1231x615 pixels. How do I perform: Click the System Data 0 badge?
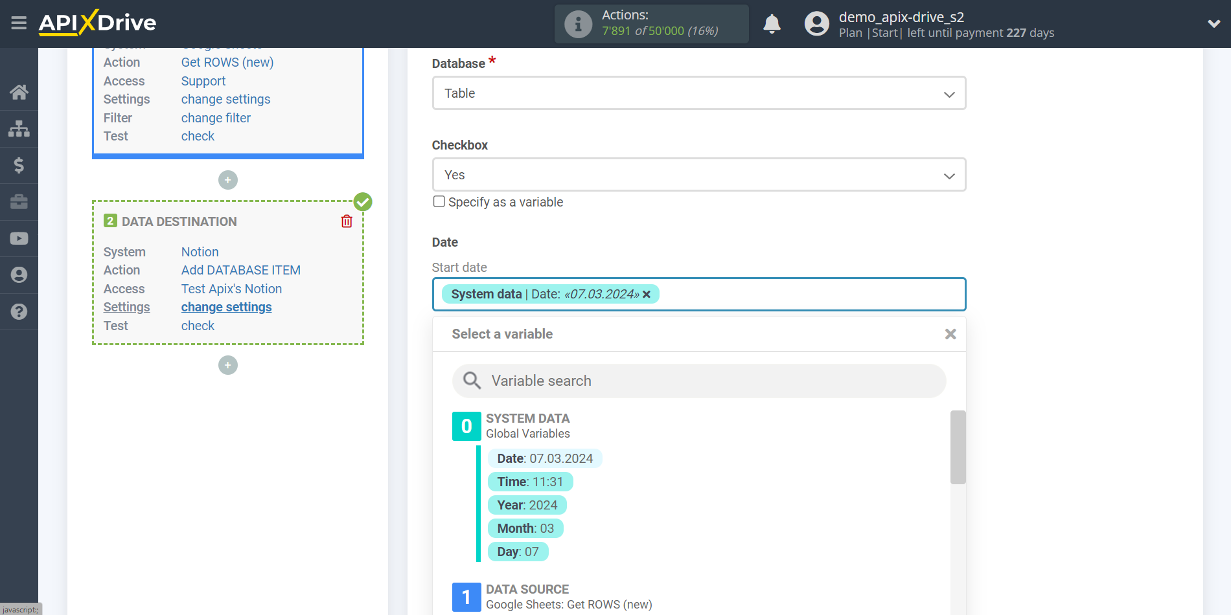click(x=466, y=426)
